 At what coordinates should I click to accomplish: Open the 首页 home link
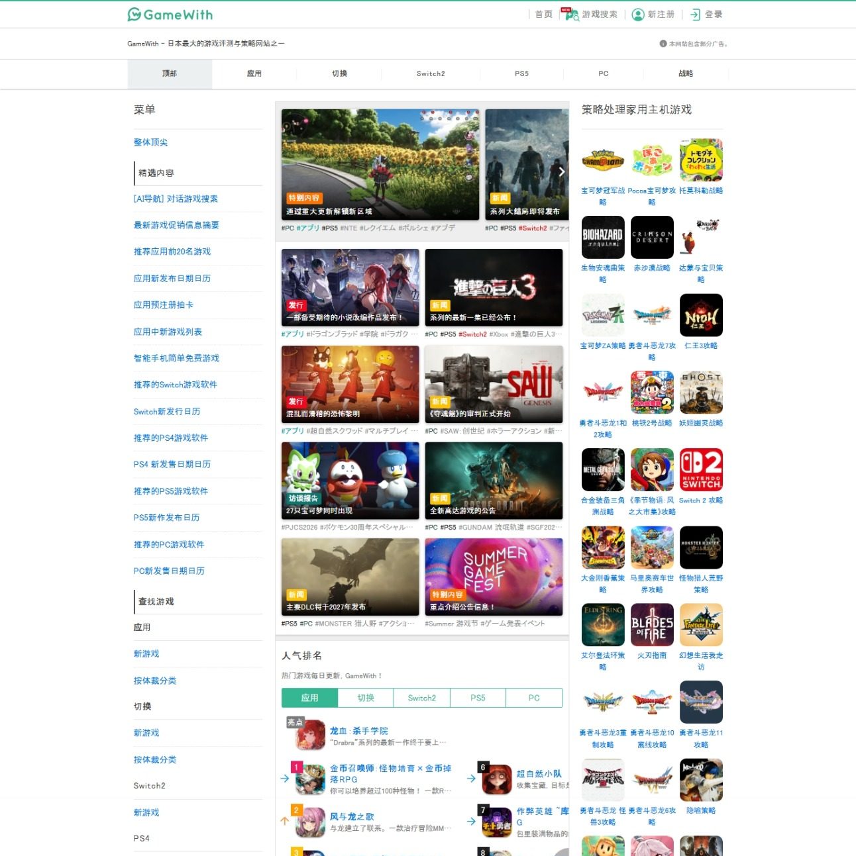(543, 15)
